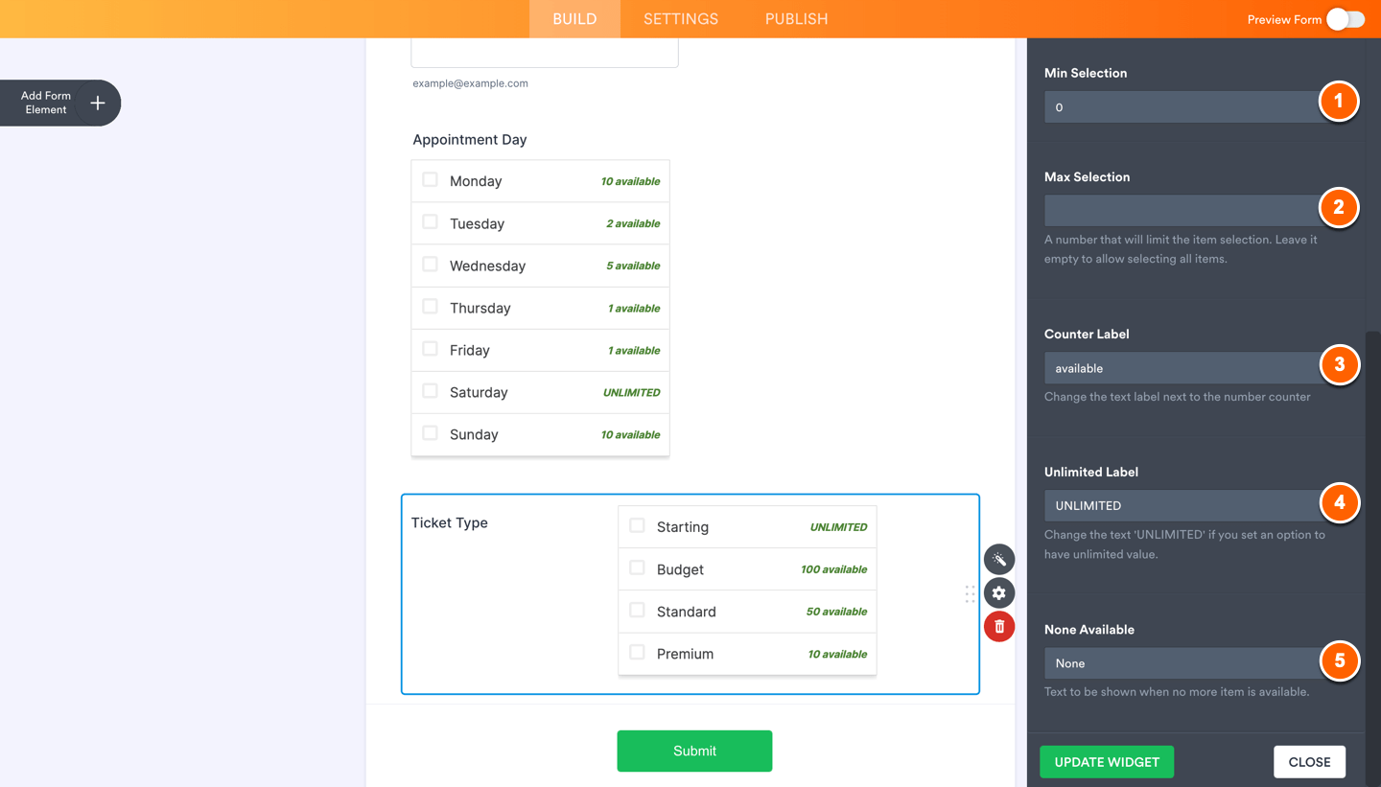Check the Friday checkbox
Image resolution: width=1381 pixels, height=787 pixels.
[430, 349]
